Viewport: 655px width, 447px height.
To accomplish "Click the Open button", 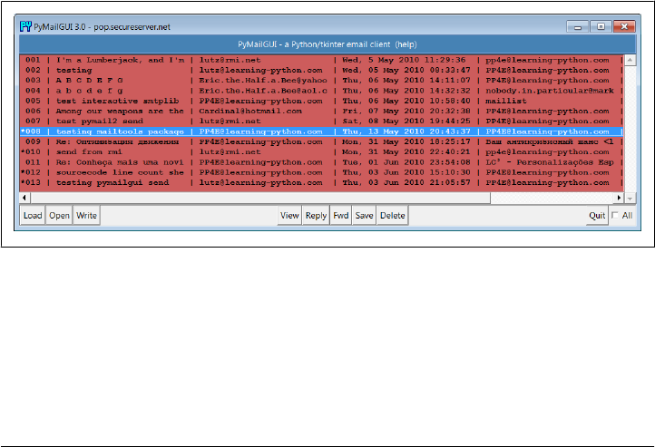I will click(x=59, y=216).
